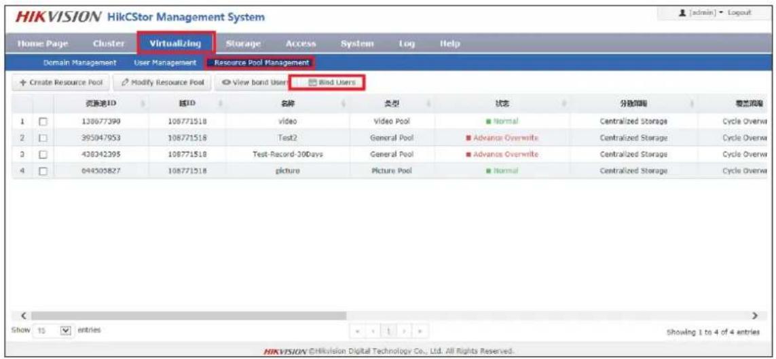Click General Pool type in Test2 row
The image size is (776, 359).
pyautogui.click(x=392, y=138)
